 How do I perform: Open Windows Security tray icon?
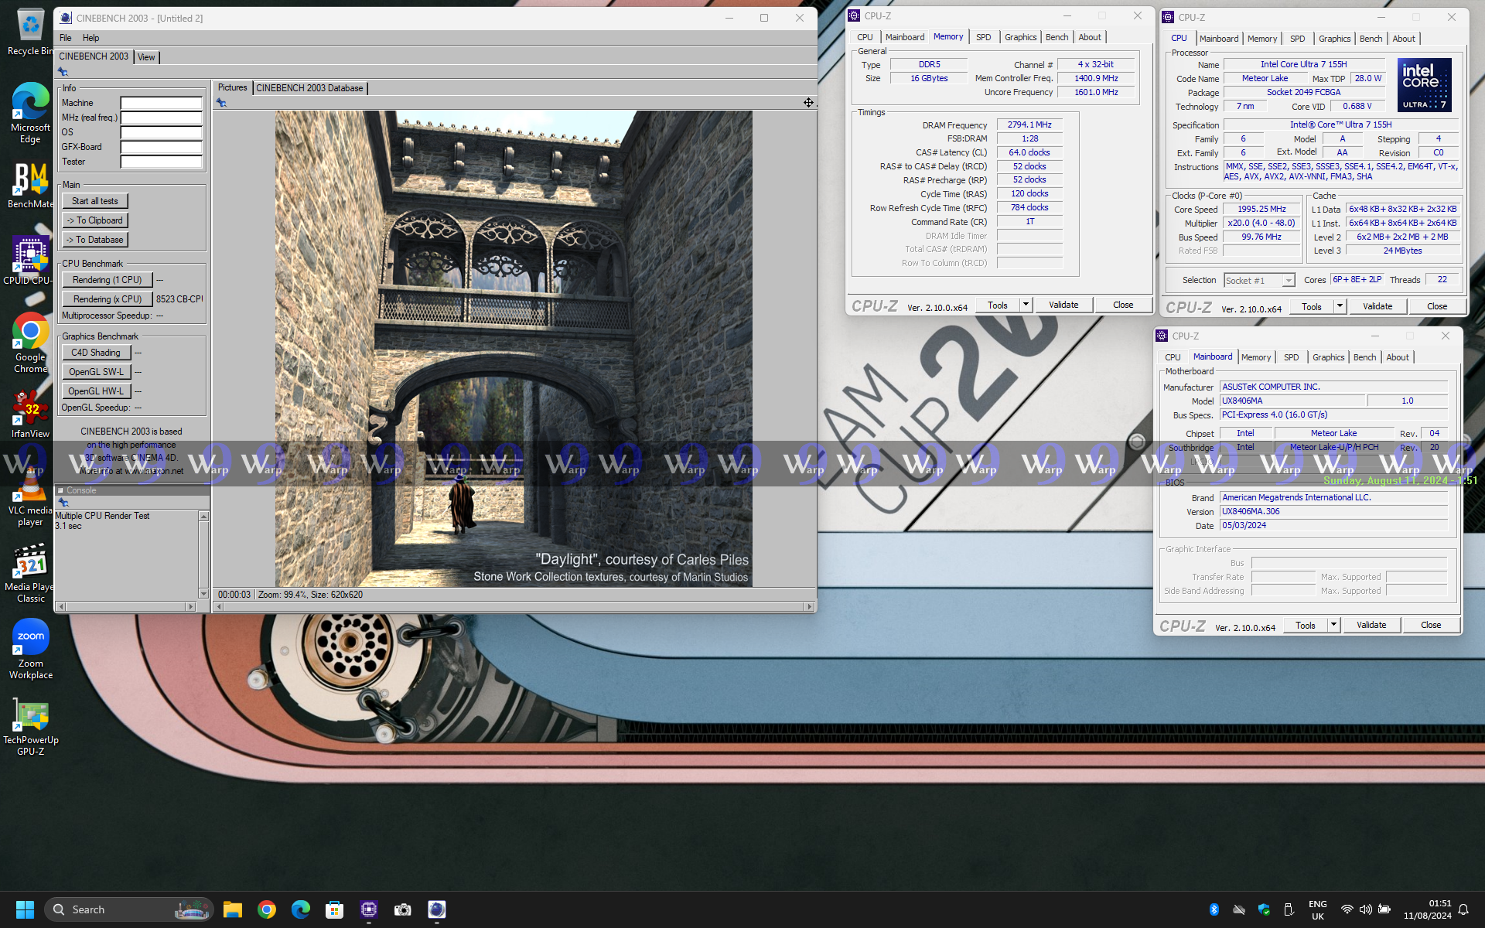[1264, 909]
